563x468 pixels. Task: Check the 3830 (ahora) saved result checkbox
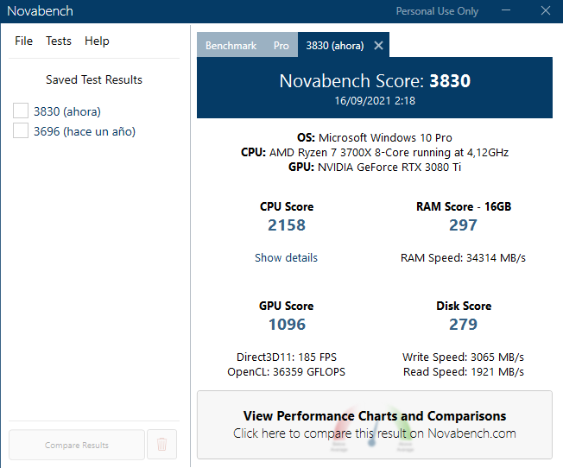pyautogui.click(x=21, y=111)
